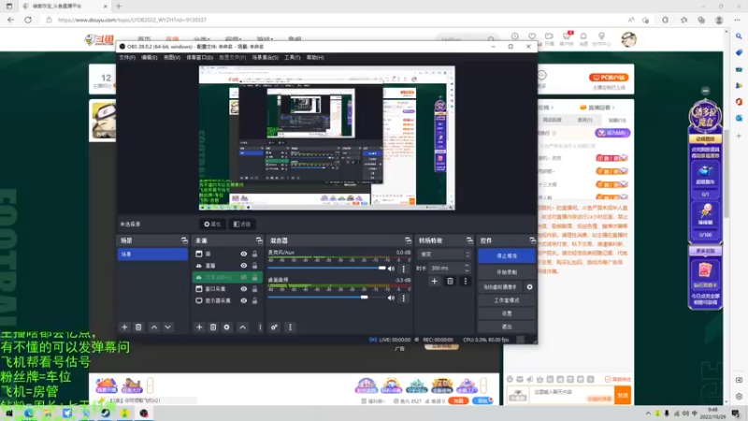Viewport: 748px width, 421px height.
Task: Delete selected scene with trash icon
Action: pyautogui.click(x=138, y=327)
